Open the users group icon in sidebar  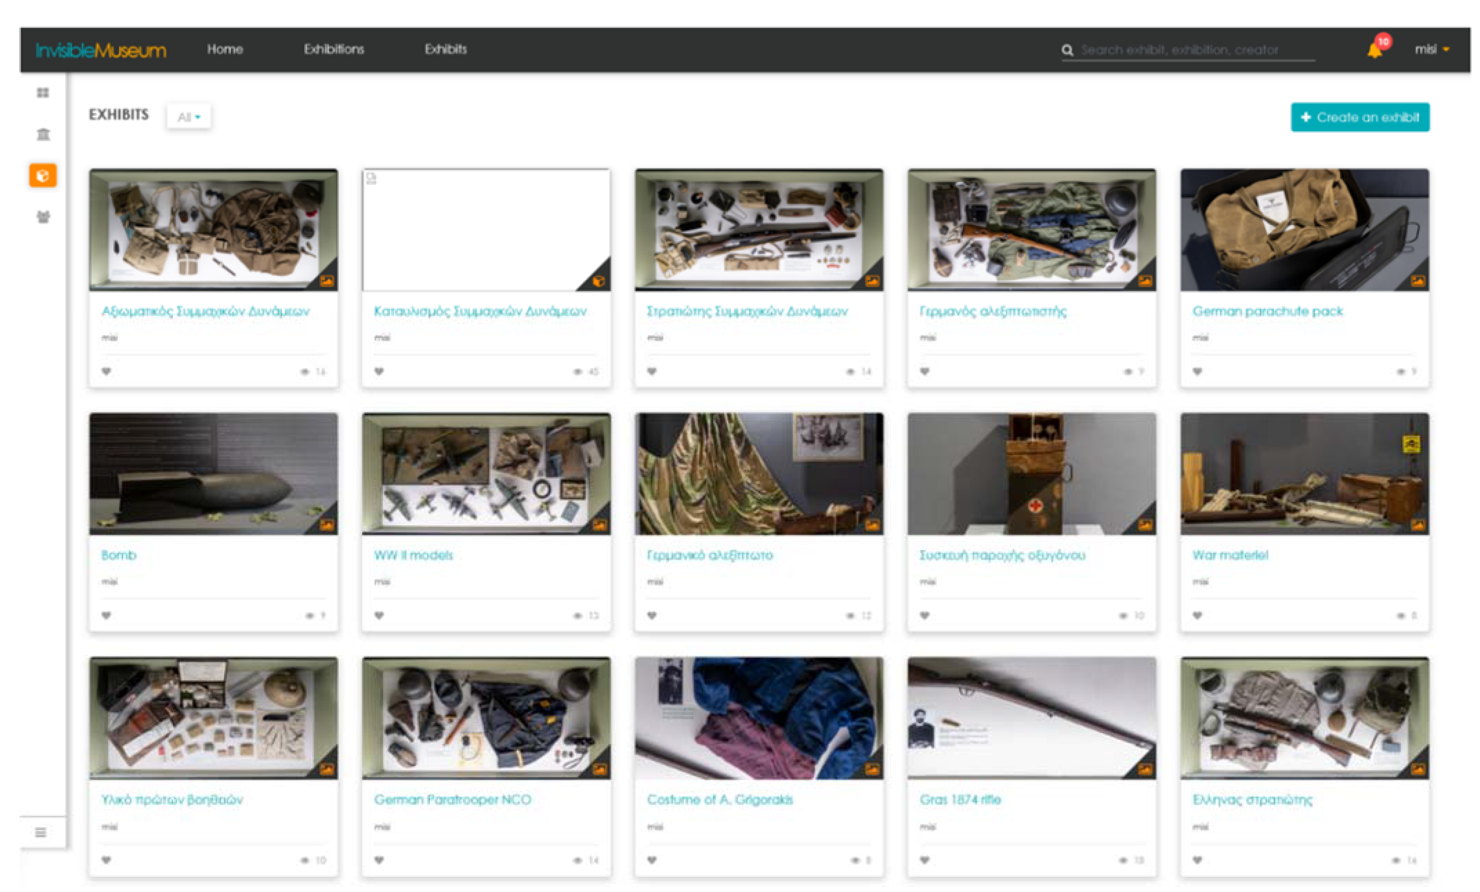(43, 217)
